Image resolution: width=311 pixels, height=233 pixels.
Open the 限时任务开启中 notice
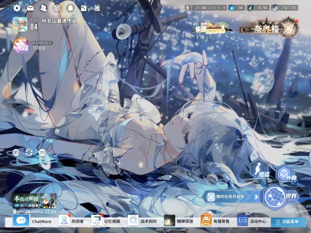point(231,197)
